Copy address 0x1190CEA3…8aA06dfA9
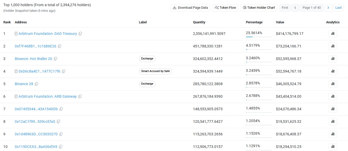This screenshot has width=348, height=151. click(61, 147)
